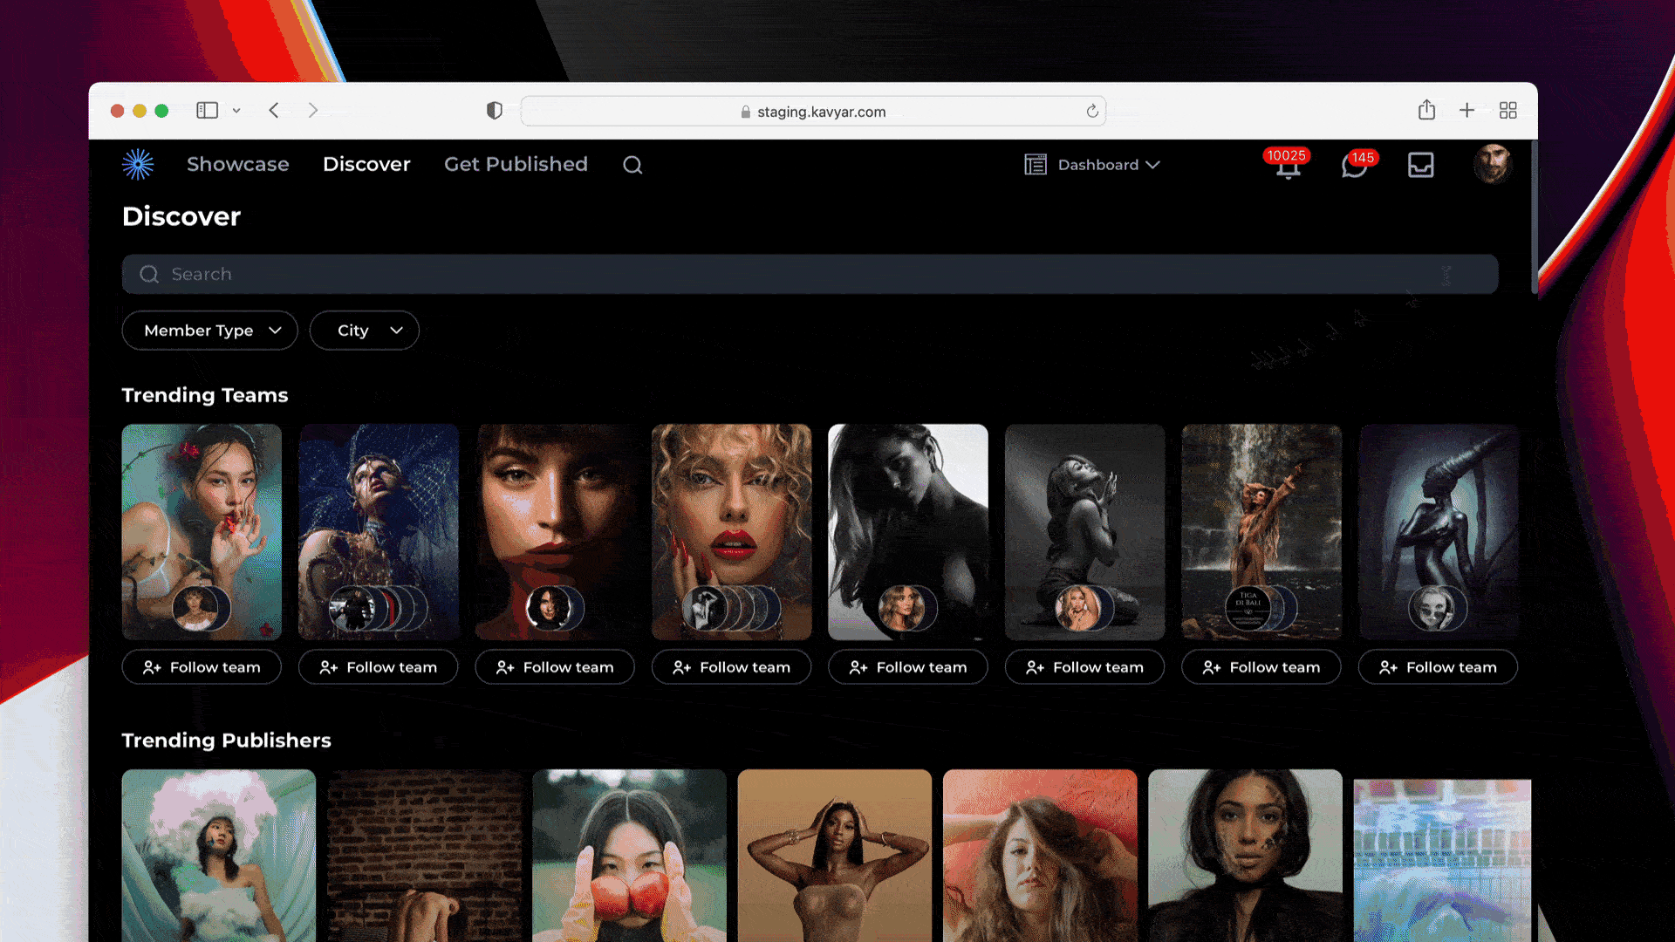Switch to the Discover tab

point(366,164)
